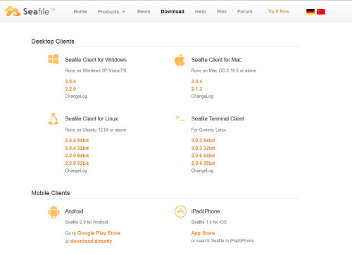
Task: Download Mac client version 2.1.2
Action: [196, 89]
